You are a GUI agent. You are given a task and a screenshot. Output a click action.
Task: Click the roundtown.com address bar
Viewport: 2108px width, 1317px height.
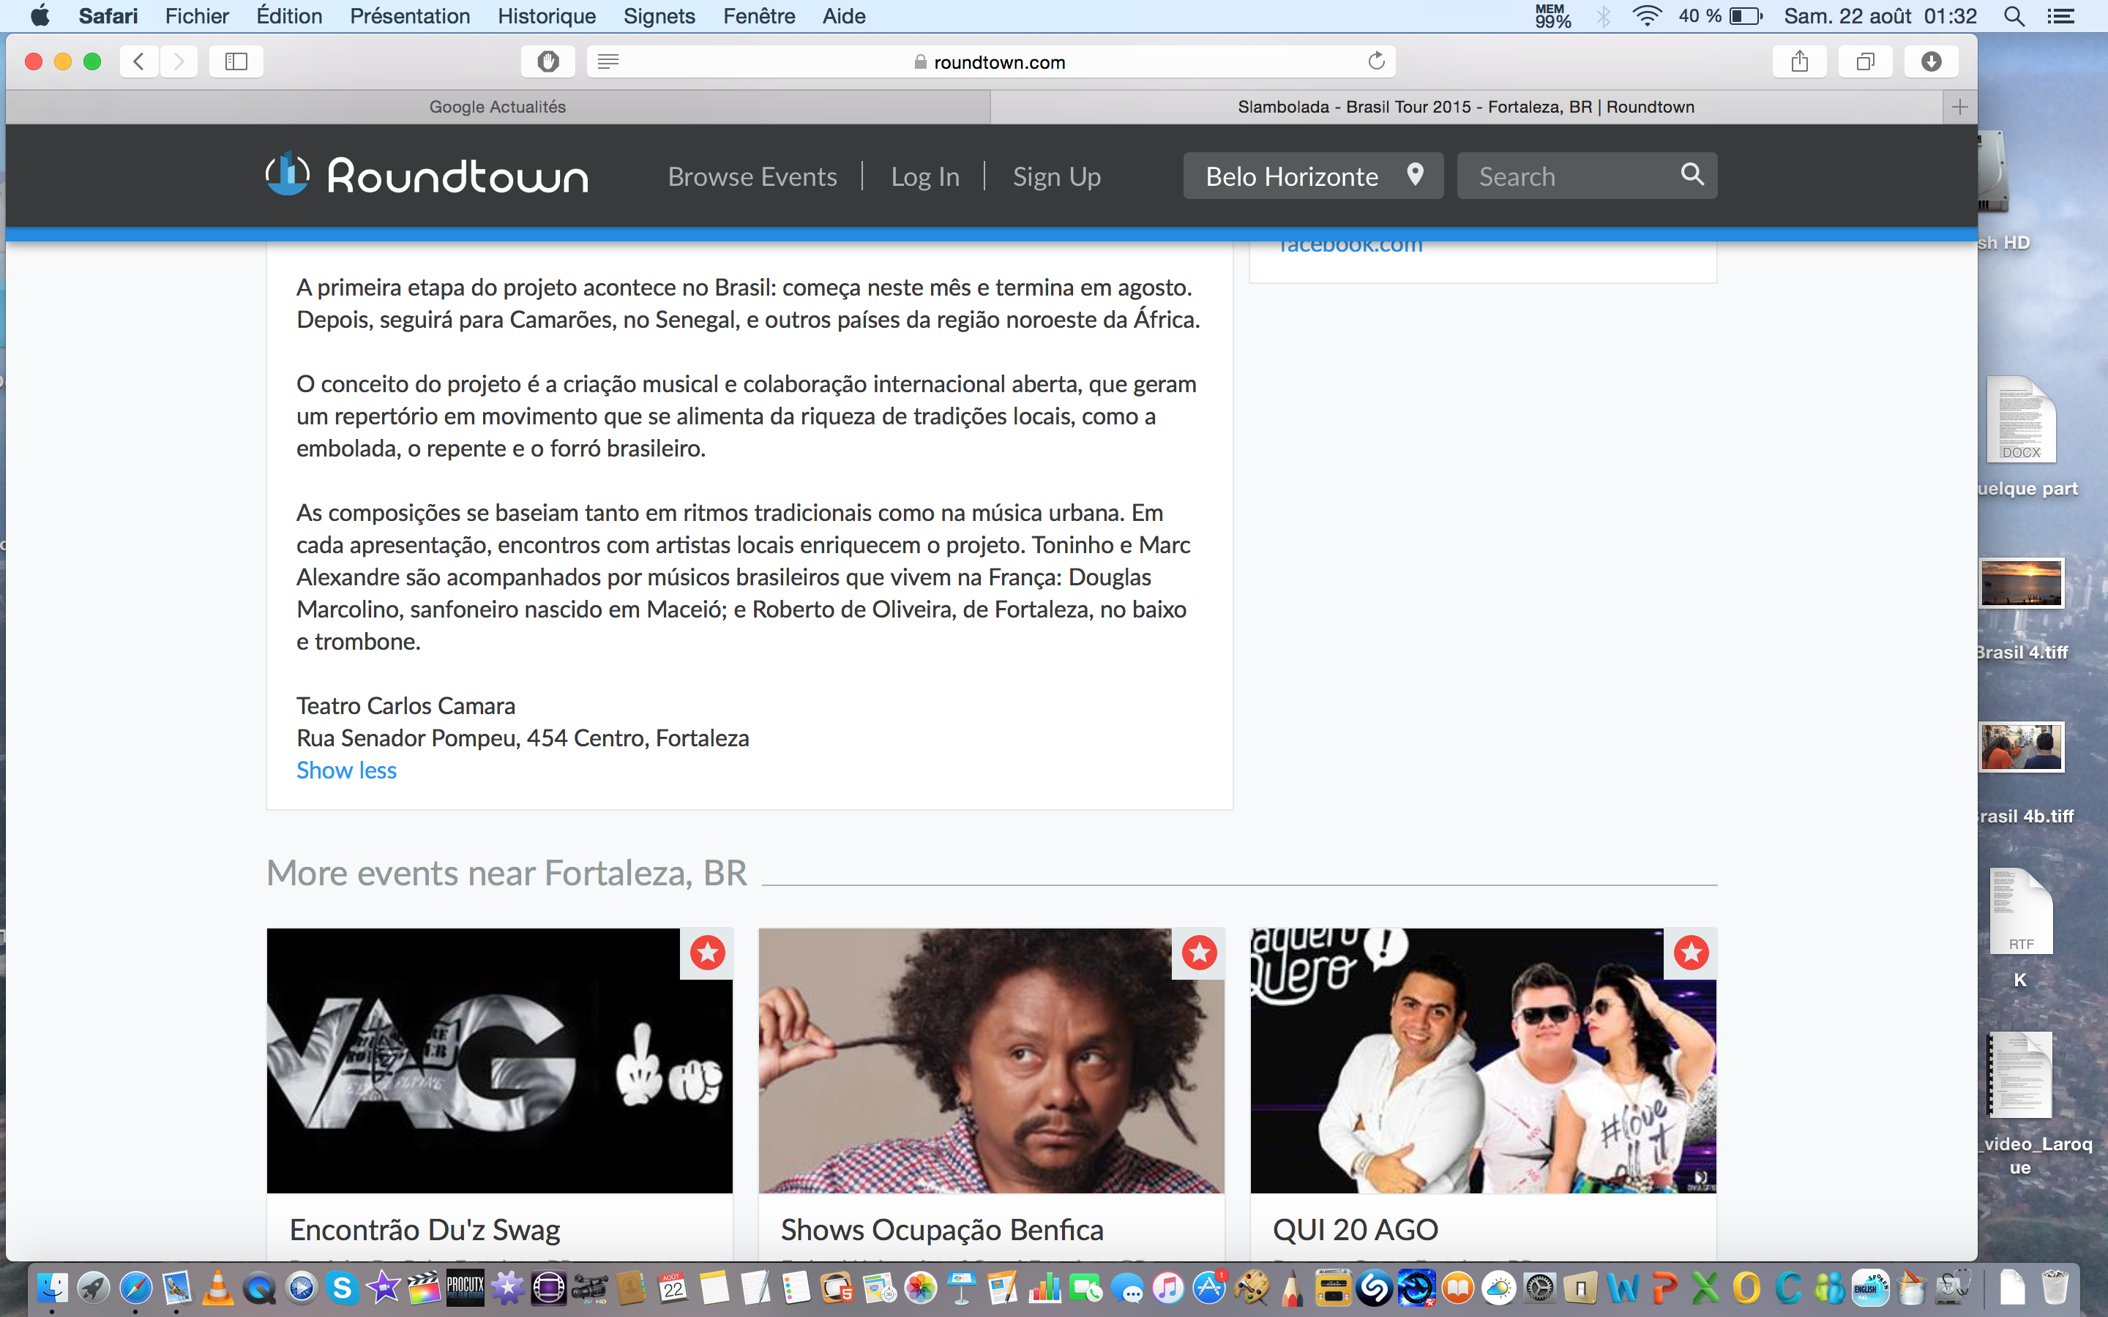[x=990, y=62]
